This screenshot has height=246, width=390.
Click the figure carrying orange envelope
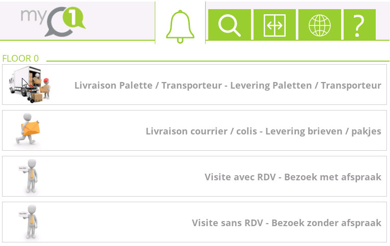point(27,128)
